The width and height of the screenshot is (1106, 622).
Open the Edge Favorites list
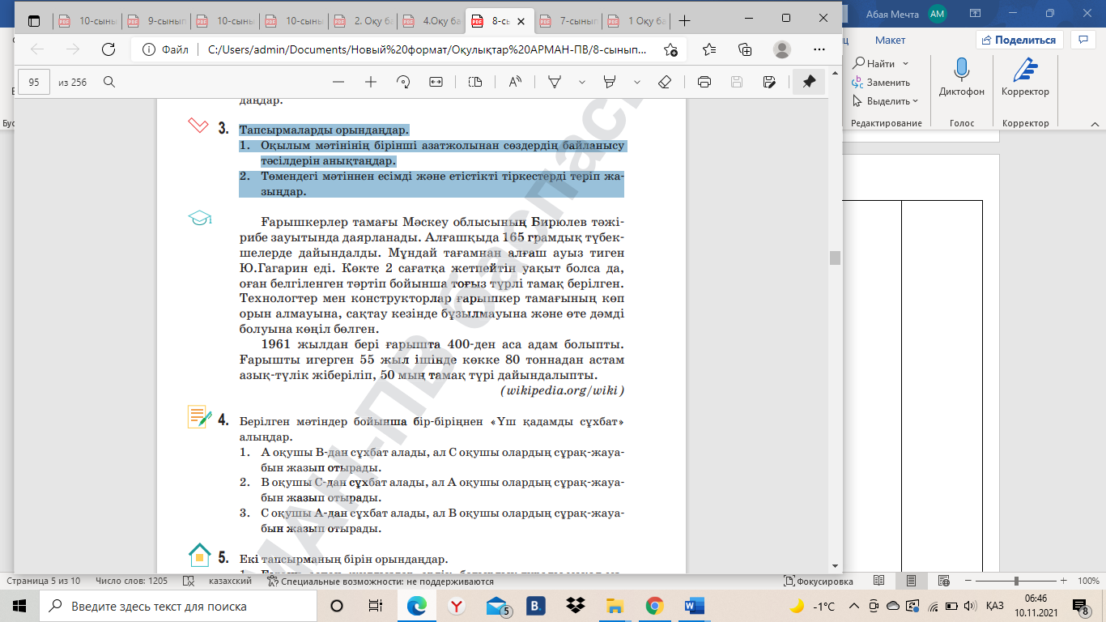point(709,49)
